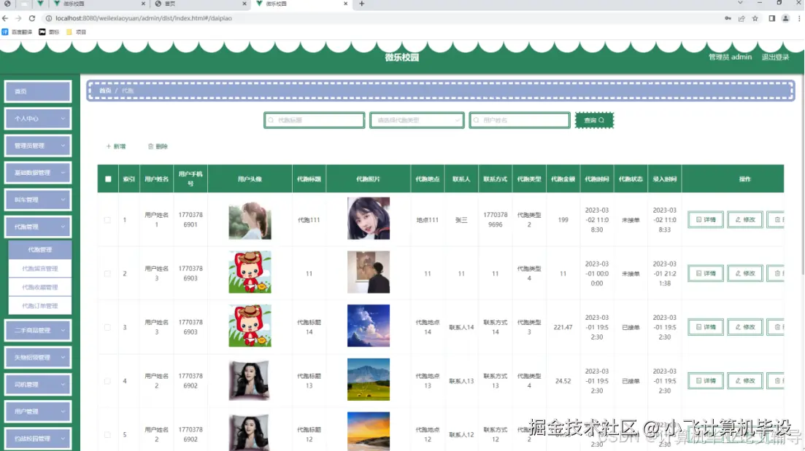Viewport: 805px width, 451px height.
Task: Open 详情 for row 1 代跑111
Action: click(x=706, y=219)
